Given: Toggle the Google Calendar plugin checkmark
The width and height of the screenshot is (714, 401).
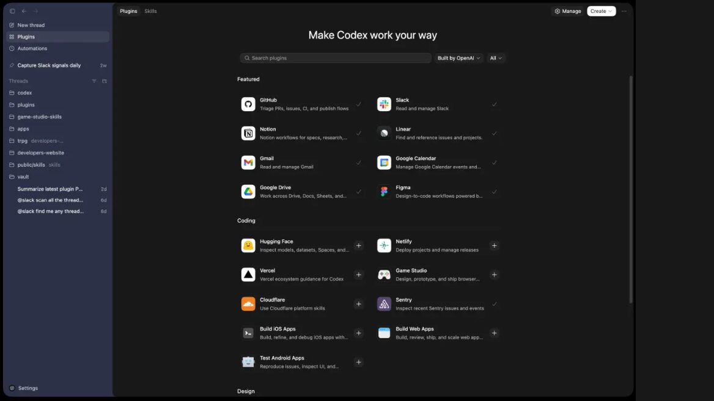Looking at the screenshot, I should (495, 162).
